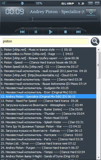Skip to the next track
Screen dimensions: 101x160
coord(78,32)
